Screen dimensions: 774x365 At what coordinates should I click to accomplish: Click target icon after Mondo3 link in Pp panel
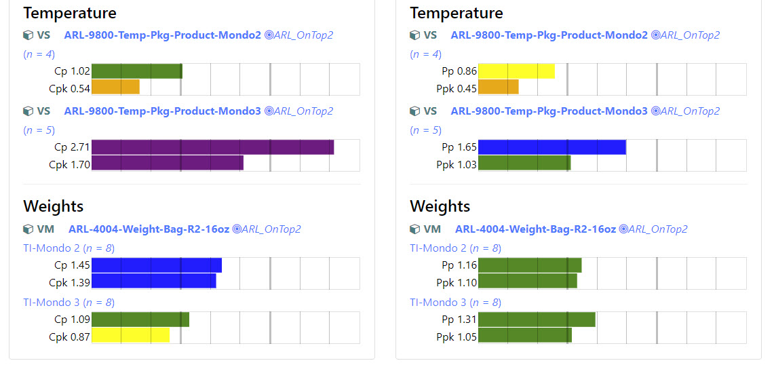(655, 111)
